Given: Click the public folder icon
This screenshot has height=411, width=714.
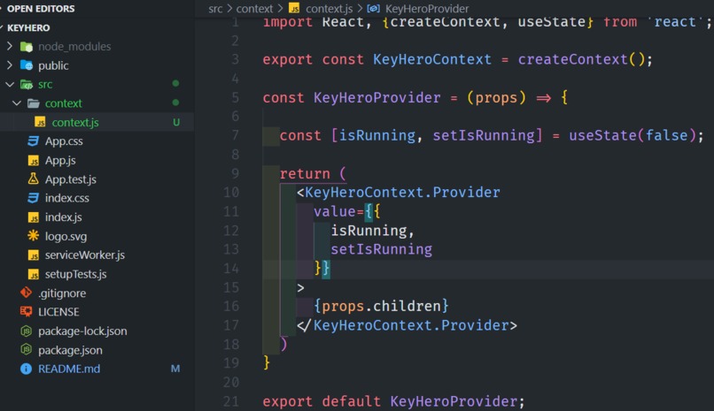Looking at the screenshot, I should coord(27,65).
